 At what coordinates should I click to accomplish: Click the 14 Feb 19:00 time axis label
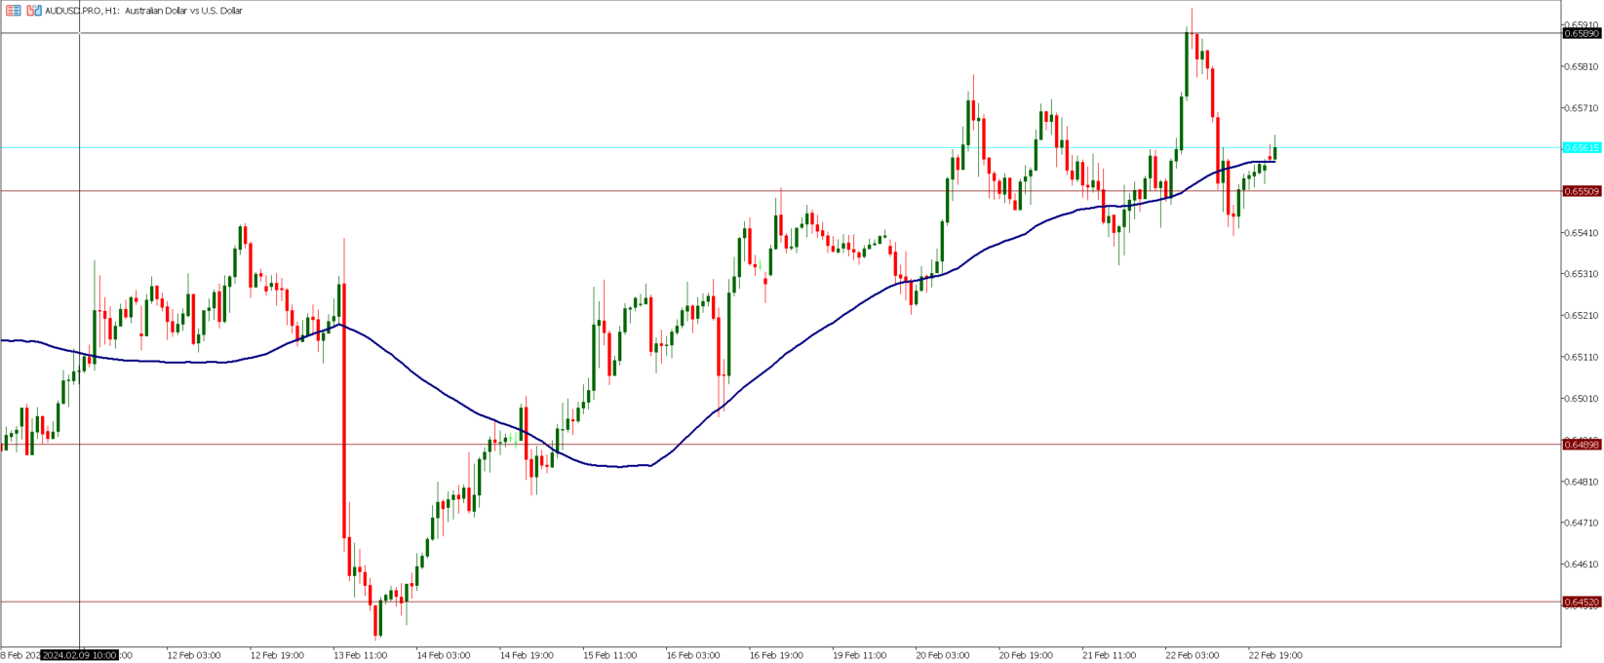point(527,655)
